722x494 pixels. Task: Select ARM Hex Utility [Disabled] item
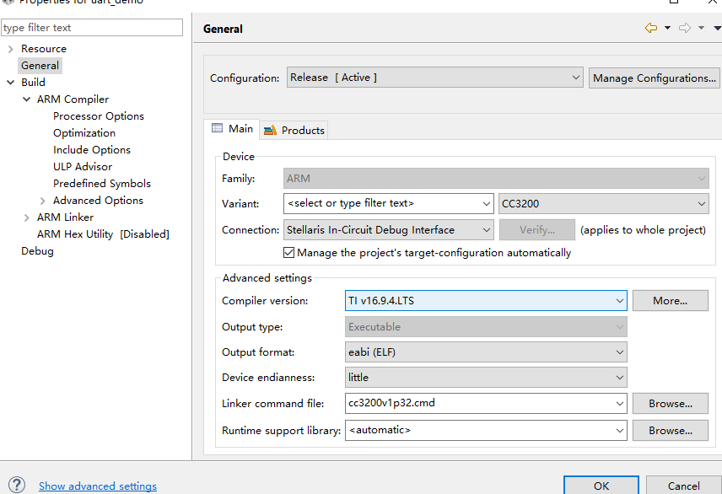pos(103,234)
